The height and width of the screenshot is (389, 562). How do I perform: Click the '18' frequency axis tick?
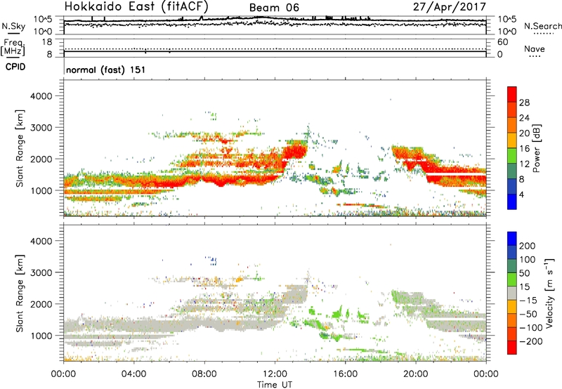(x=47, y=42)
